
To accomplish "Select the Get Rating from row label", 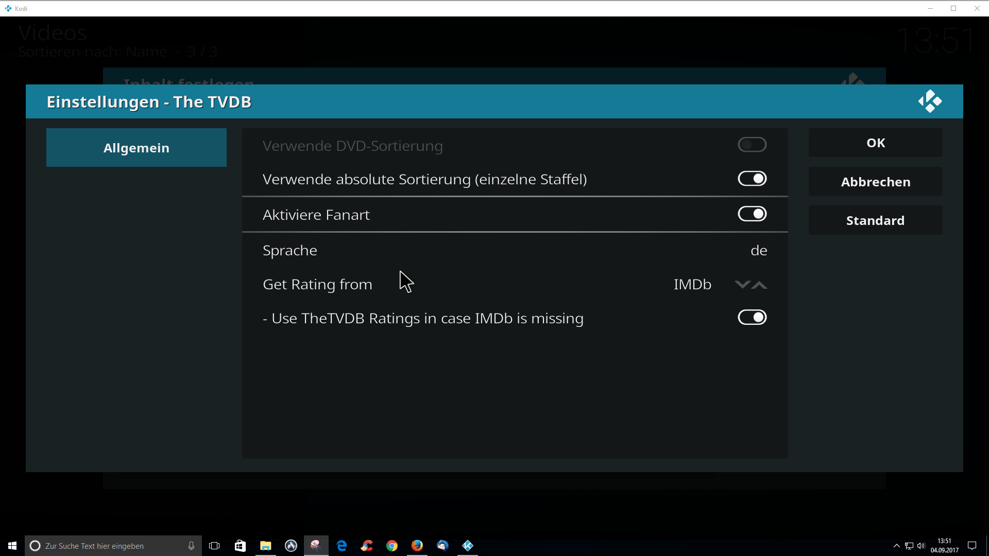I will click(317, 284).
